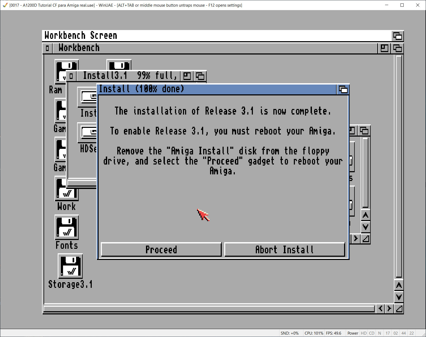This screenshot has height=337, width=426.
Task: Click the HD status indicator
Action: (x=364, y=333)
